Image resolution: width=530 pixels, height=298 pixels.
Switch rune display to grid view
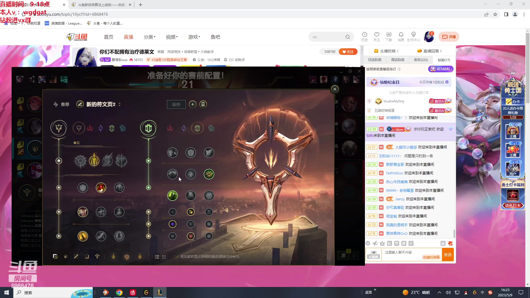click(164, 257)
